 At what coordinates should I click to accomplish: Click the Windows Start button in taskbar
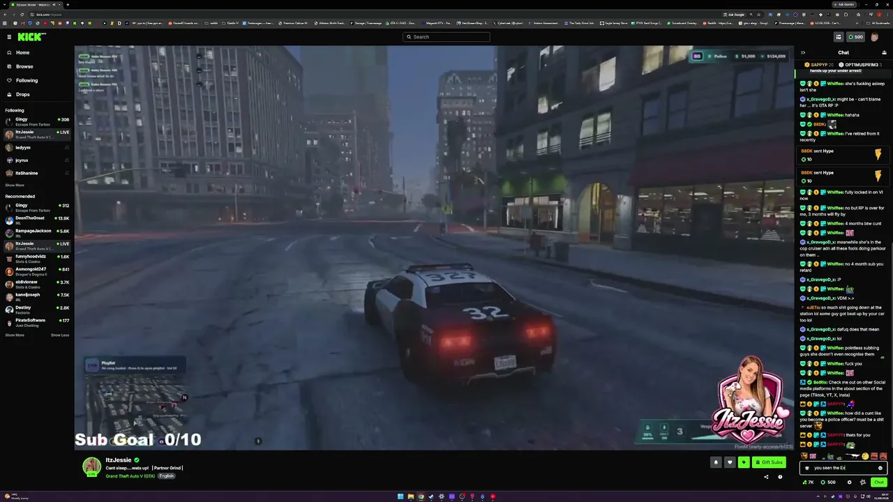pos(400,496)
